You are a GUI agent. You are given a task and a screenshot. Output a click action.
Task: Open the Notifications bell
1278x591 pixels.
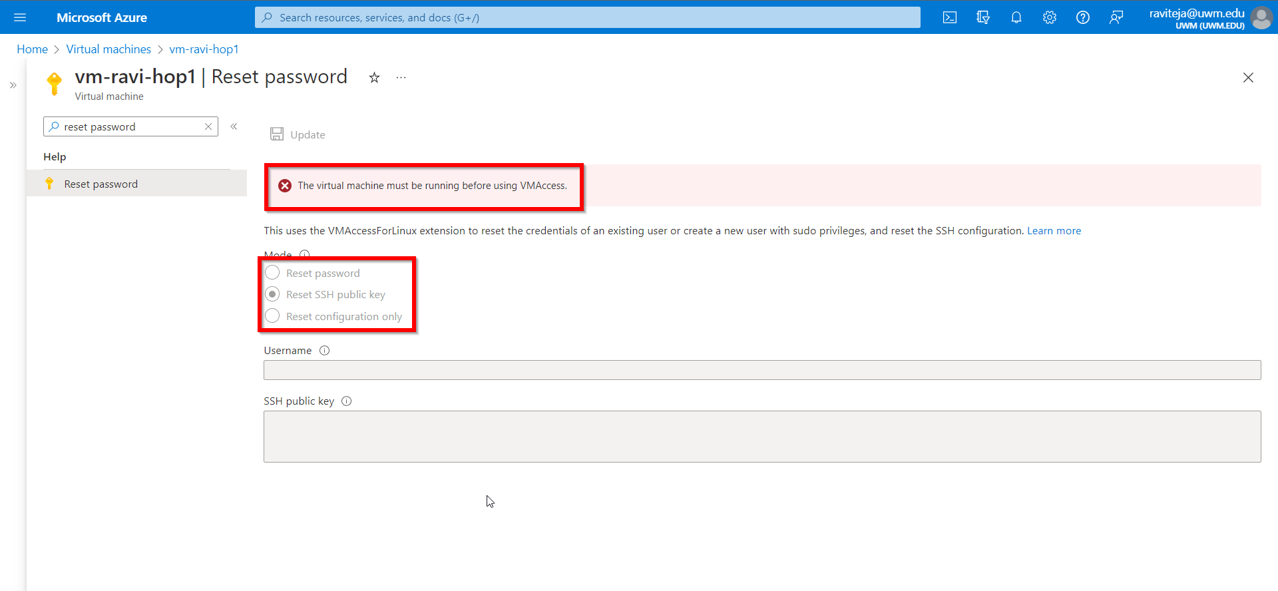pos(1016,17)
